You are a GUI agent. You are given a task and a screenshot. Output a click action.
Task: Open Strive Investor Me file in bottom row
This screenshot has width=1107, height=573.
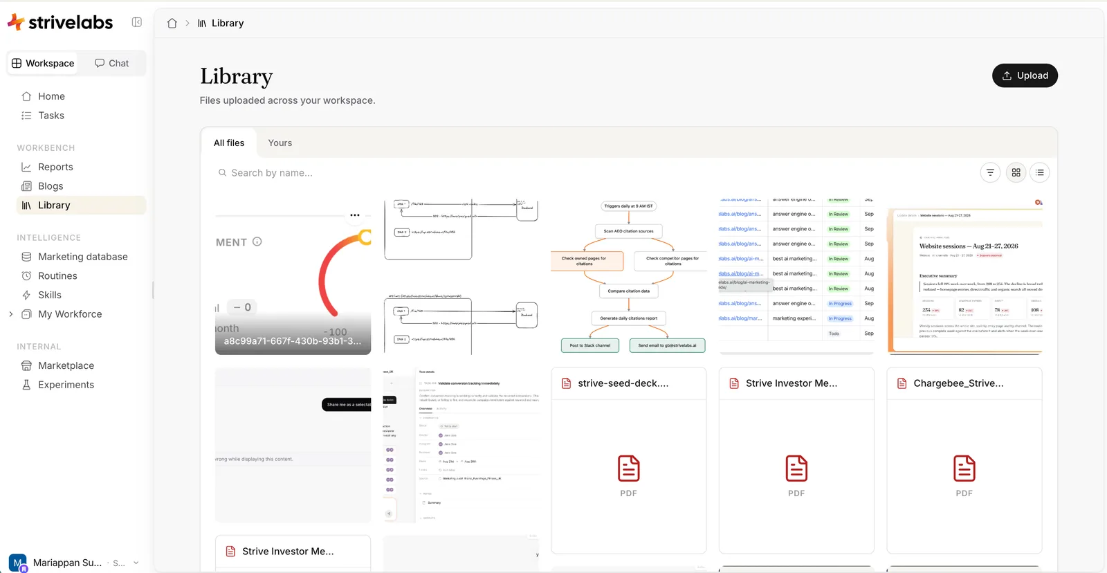click(293, 552)
